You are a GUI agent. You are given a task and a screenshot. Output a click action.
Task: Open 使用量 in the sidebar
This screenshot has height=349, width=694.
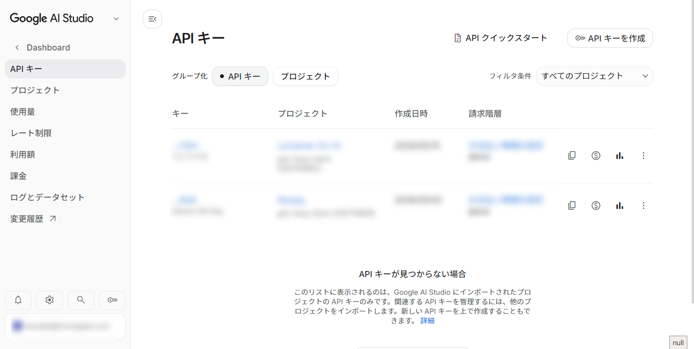[x=65, y=112]
